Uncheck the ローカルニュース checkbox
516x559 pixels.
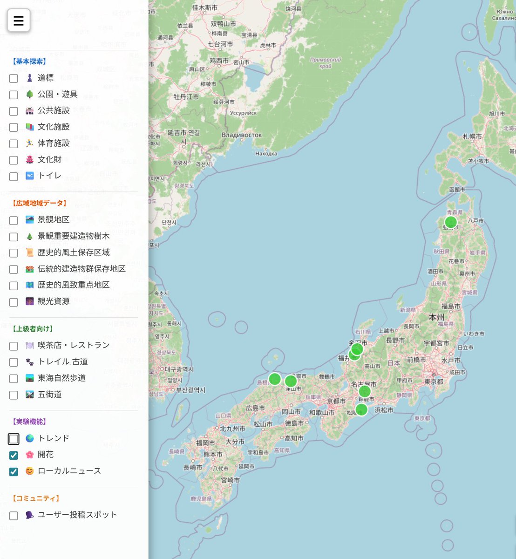pos(14,471)
